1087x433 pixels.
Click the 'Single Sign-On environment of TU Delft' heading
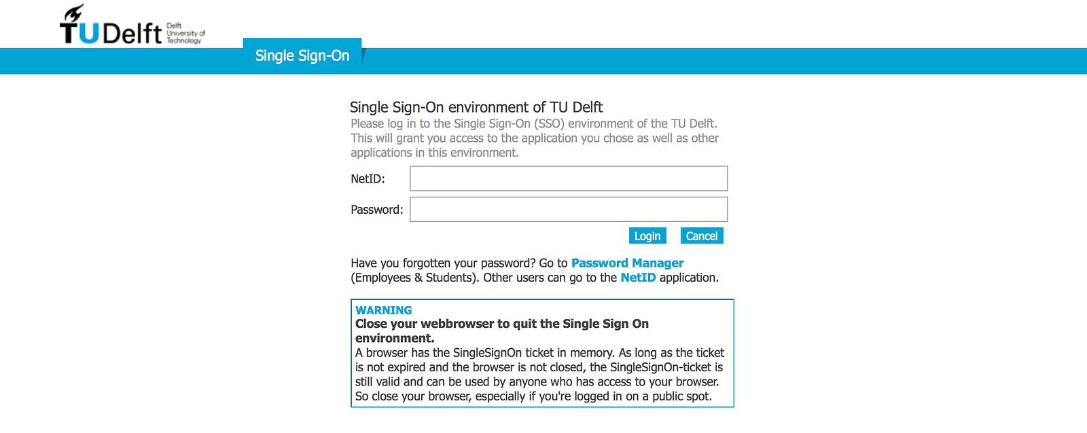tap(476, 107)
